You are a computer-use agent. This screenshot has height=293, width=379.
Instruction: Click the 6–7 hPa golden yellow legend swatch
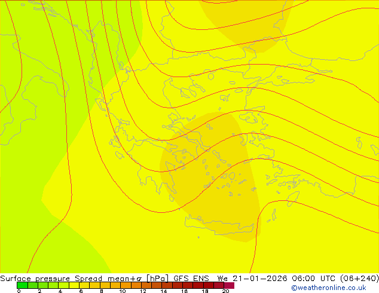coord(84,285)
